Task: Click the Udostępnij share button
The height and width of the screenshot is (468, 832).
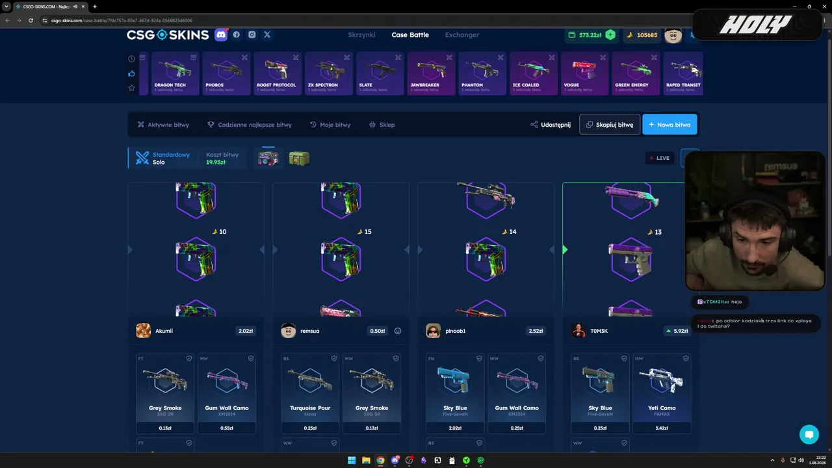Action: [x=551, y=125]
